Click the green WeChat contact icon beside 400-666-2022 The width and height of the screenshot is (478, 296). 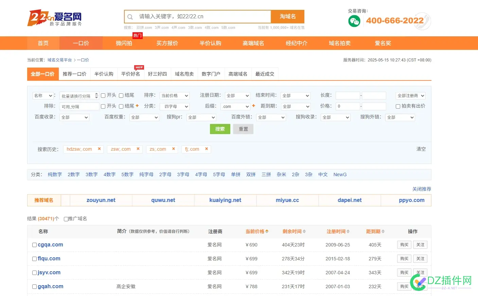tap(354, 21)
